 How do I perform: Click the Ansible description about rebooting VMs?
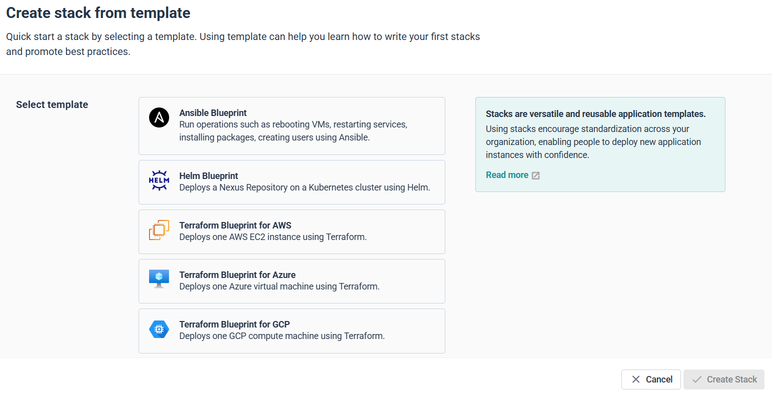pos(293,131)
